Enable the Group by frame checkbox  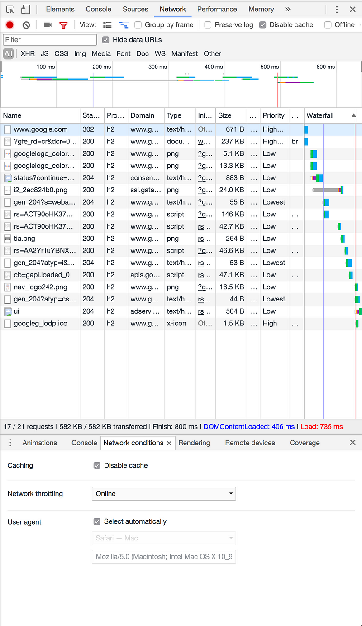[138, 25]
